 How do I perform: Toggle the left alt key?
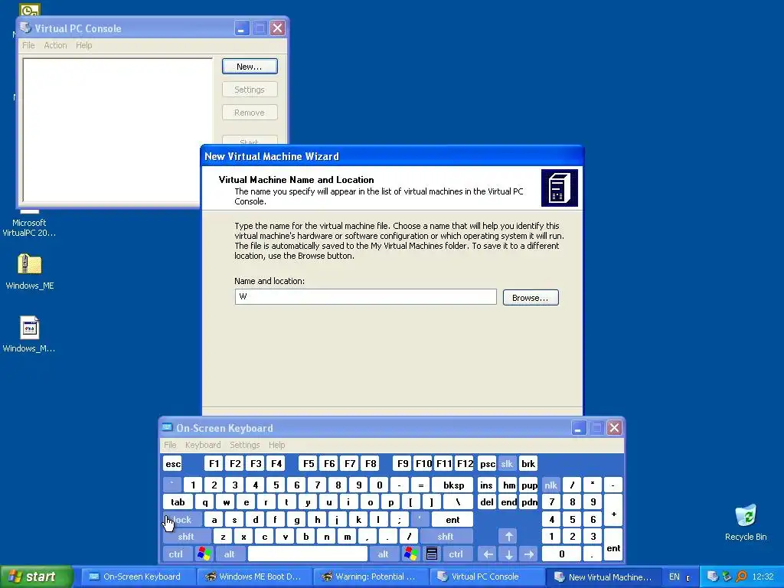230,554
